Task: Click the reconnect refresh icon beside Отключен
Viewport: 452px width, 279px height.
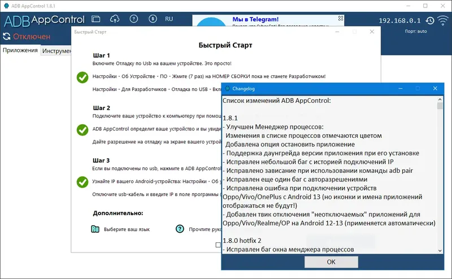Action: pos(7,36)
